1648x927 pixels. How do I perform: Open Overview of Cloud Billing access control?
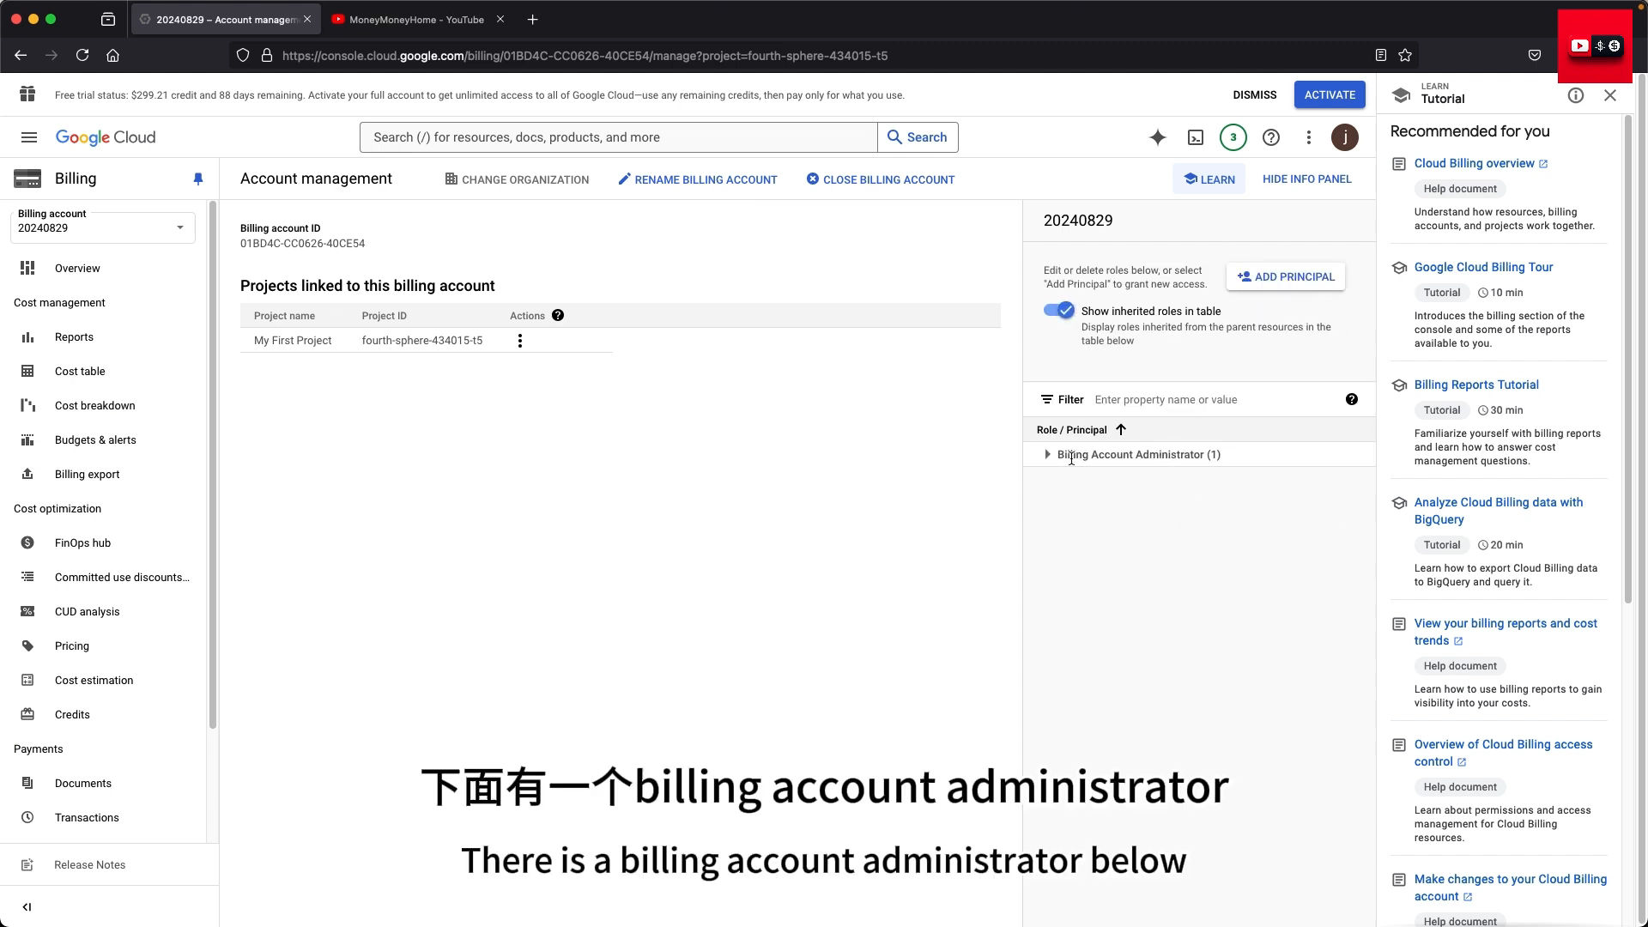pyautogui.click(x=1503, y=753)
